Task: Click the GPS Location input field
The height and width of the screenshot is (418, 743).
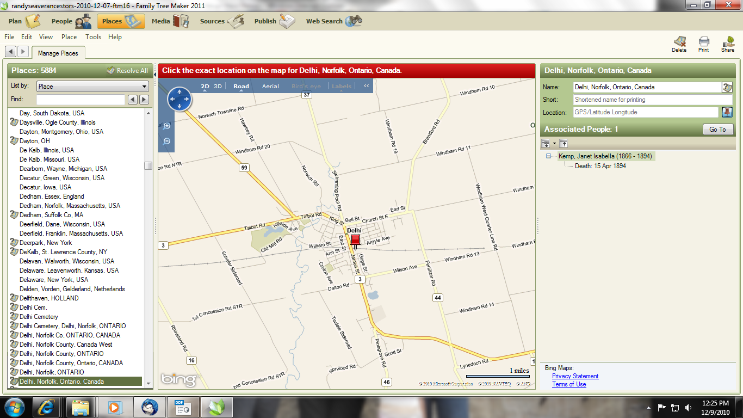Action: 646,112
